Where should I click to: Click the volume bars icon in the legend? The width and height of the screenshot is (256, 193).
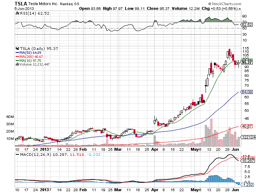[17, 64]
